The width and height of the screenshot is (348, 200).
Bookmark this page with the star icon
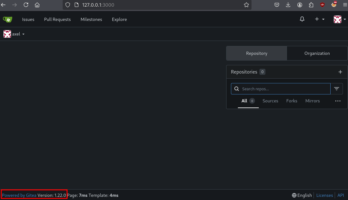246,5
